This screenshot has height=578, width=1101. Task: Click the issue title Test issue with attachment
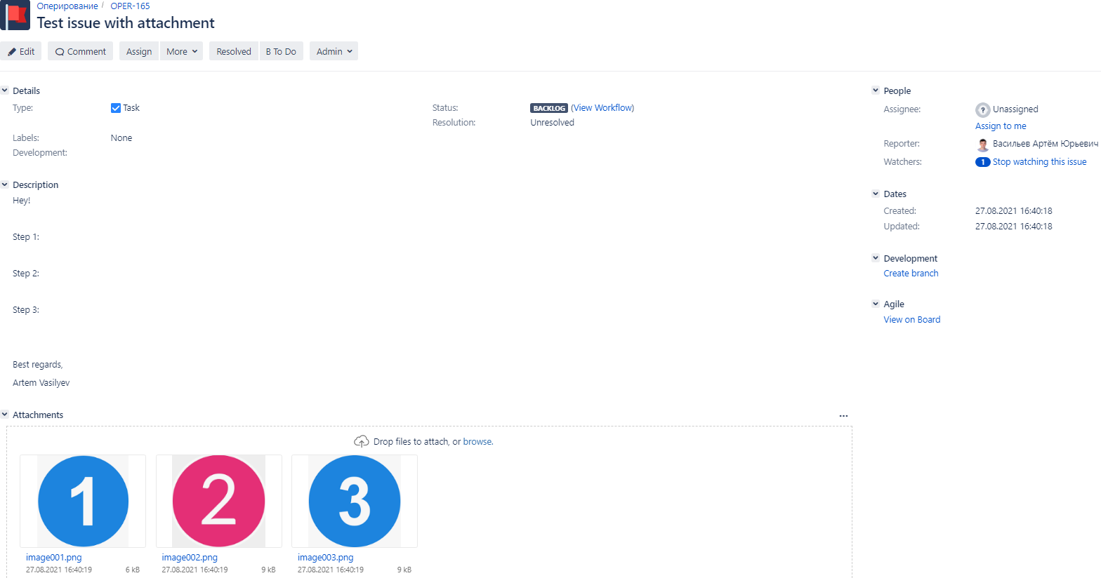[126, 23]
